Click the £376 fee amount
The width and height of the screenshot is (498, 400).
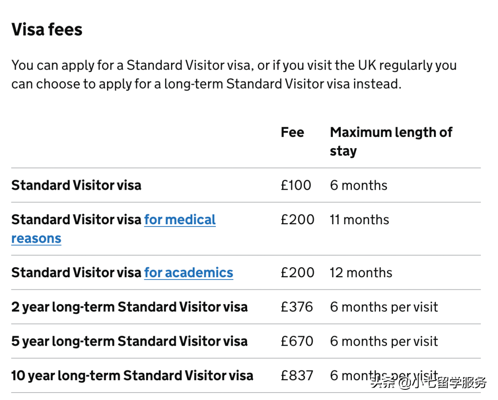(x=297, y=307)
